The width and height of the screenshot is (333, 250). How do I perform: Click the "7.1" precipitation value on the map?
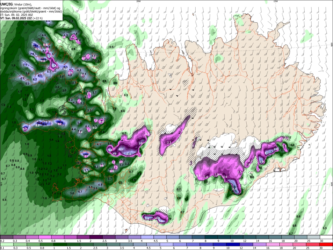[x=25, y=65]
